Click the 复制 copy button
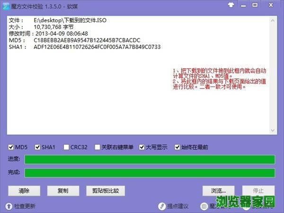284x213 pixels. (x=63, y=191)
